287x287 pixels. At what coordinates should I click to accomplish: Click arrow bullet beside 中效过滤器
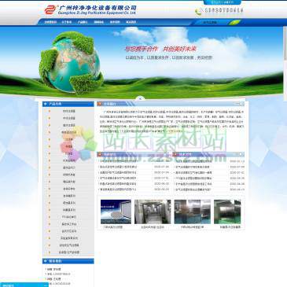tap(50, 118)
